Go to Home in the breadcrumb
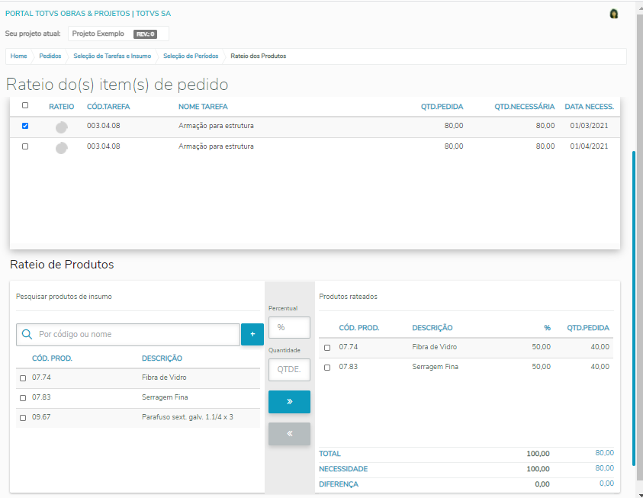The width and height of the screenshot is (643, 498). pos(18,56)
